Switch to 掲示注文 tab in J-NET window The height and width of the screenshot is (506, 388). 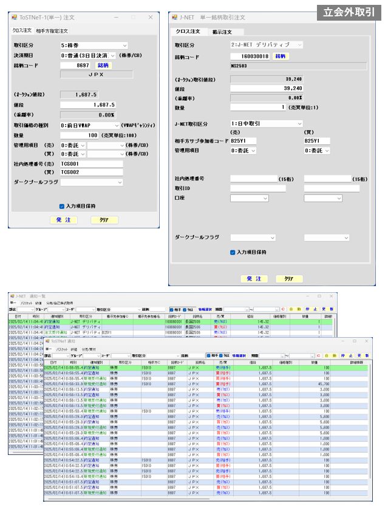pos(222,32)
